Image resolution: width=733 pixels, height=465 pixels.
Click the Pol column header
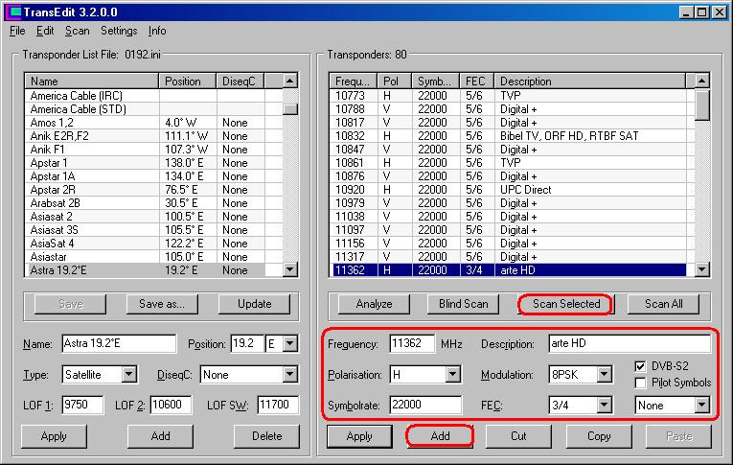(395, 81)
